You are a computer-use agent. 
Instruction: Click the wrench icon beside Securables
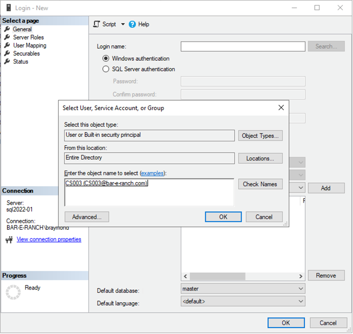[x=7, y=54]
